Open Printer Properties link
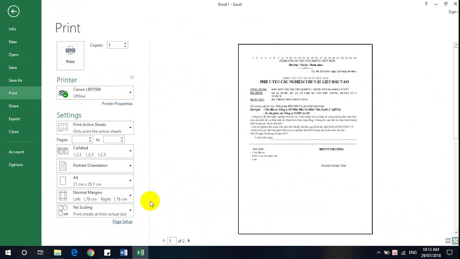The width and height of the screenshot is (460, 259). click(117, 104)
